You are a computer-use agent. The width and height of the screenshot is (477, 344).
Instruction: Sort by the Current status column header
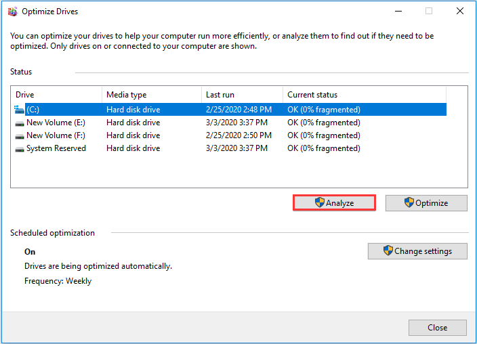point(365,95)
